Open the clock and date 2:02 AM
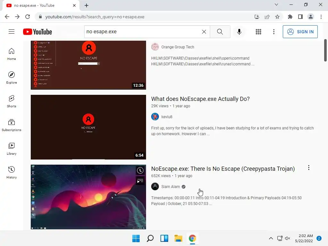This screenshot has height=246, width=328. [304, 238]
